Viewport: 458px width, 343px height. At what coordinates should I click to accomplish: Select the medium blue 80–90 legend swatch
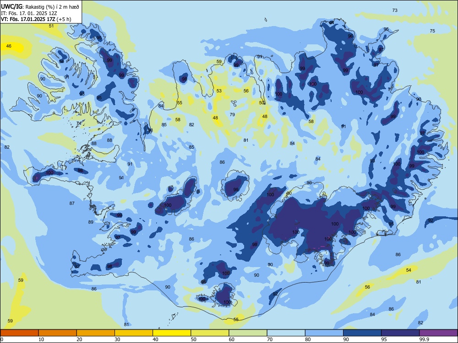click(324, 333)
